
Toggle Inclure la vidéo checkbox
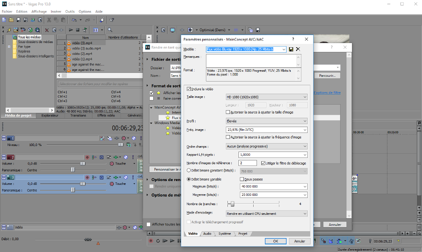click(x=189, y=89)
